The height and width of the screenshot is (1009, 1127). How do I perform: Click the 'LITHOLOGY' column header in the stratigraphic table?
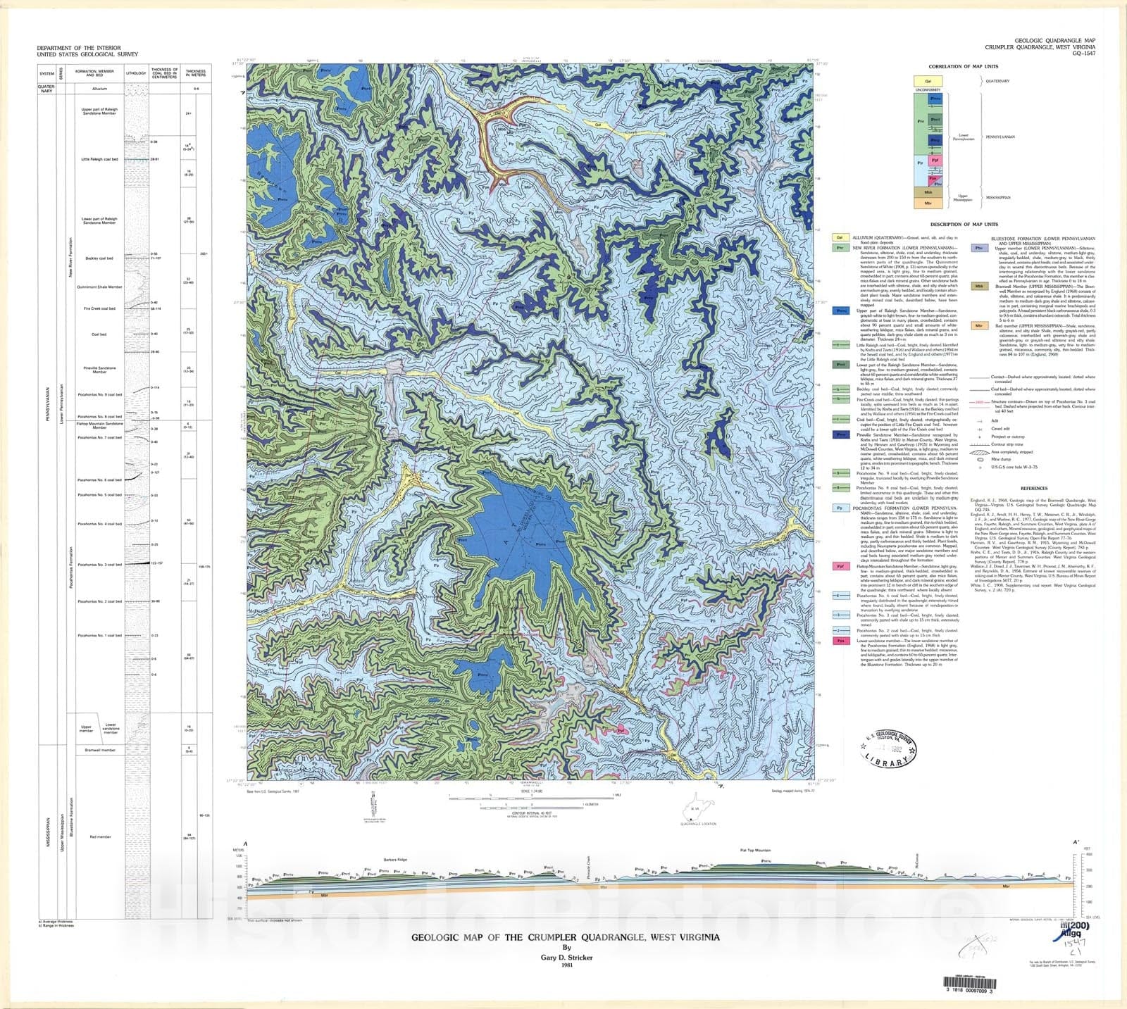(x=136, y=73)
